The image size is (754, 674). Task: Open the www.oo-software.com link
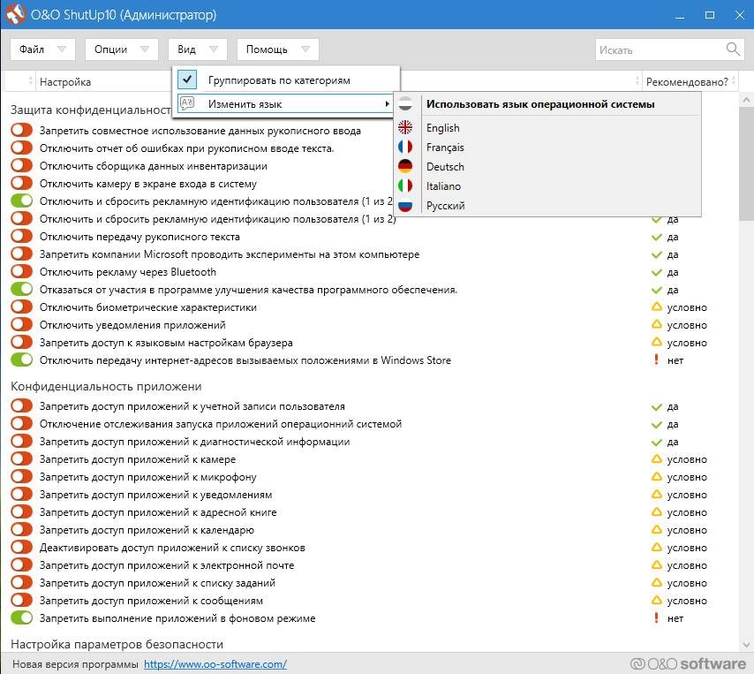point(215,664)
